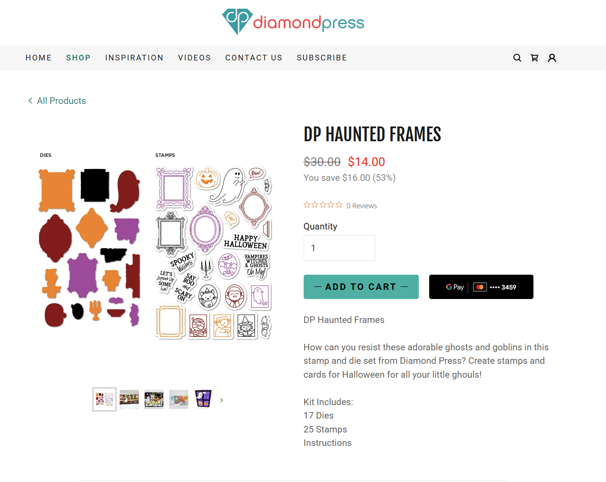
Task: Open the search icon
Action: click(517, 57)
